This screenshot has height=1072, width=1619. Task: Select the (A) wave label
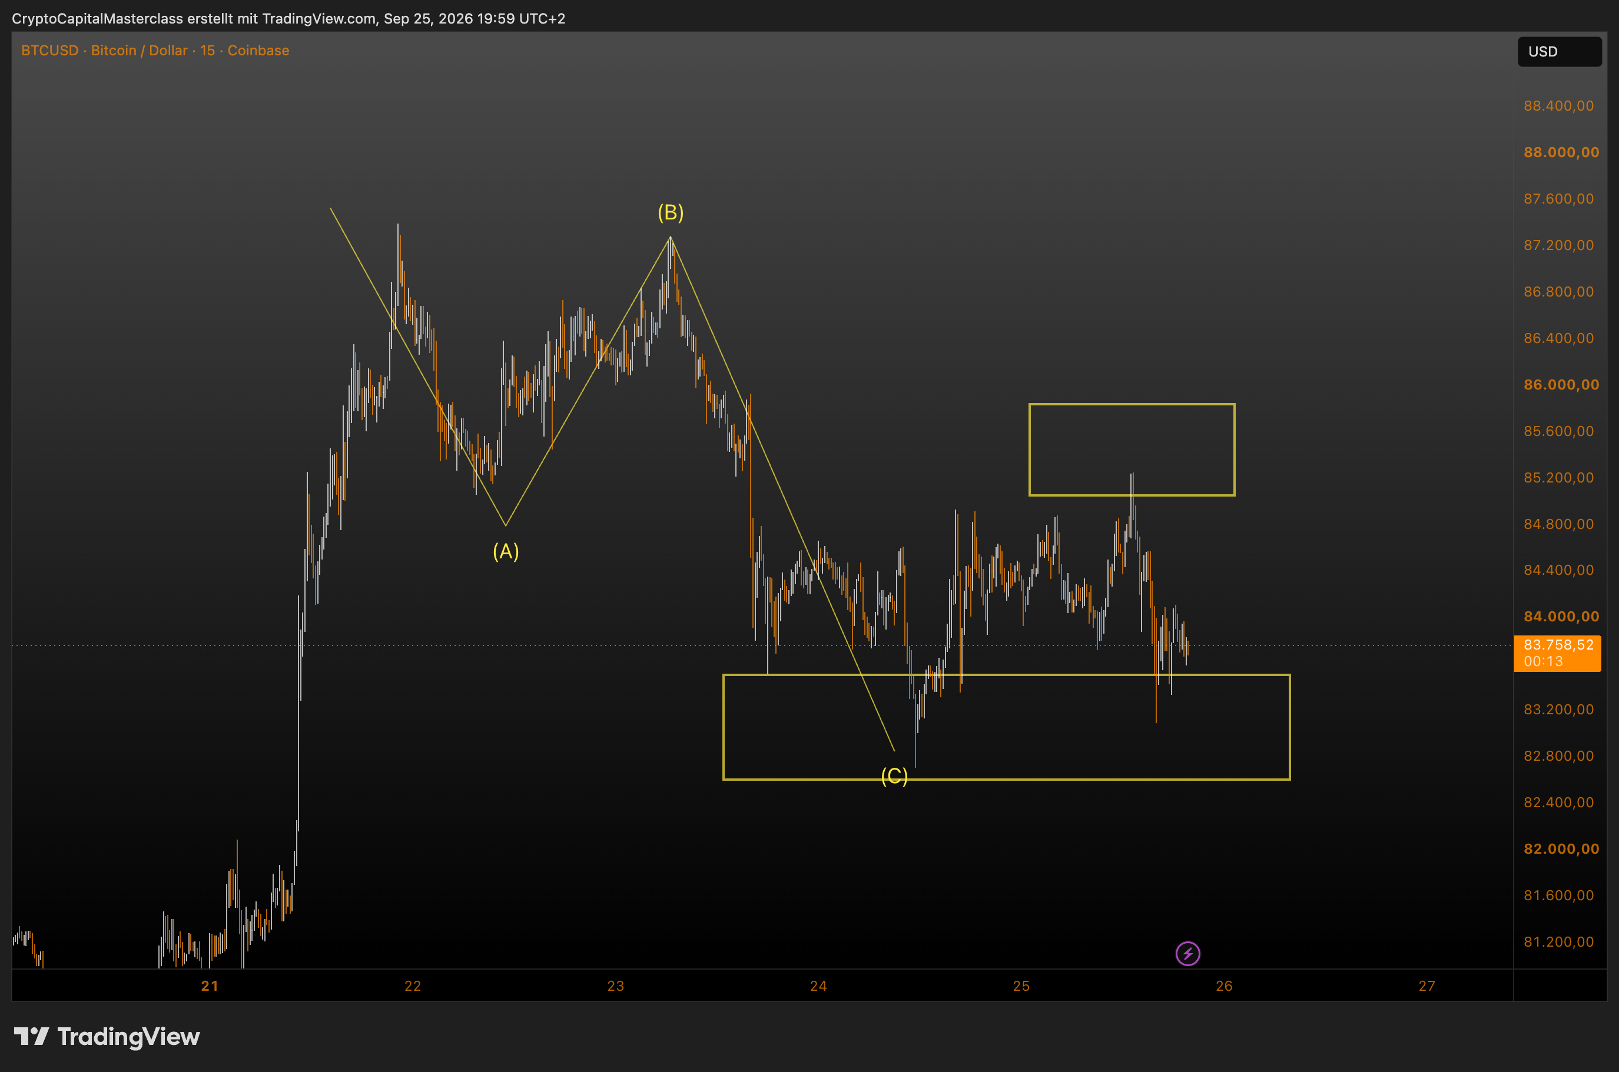506,551
